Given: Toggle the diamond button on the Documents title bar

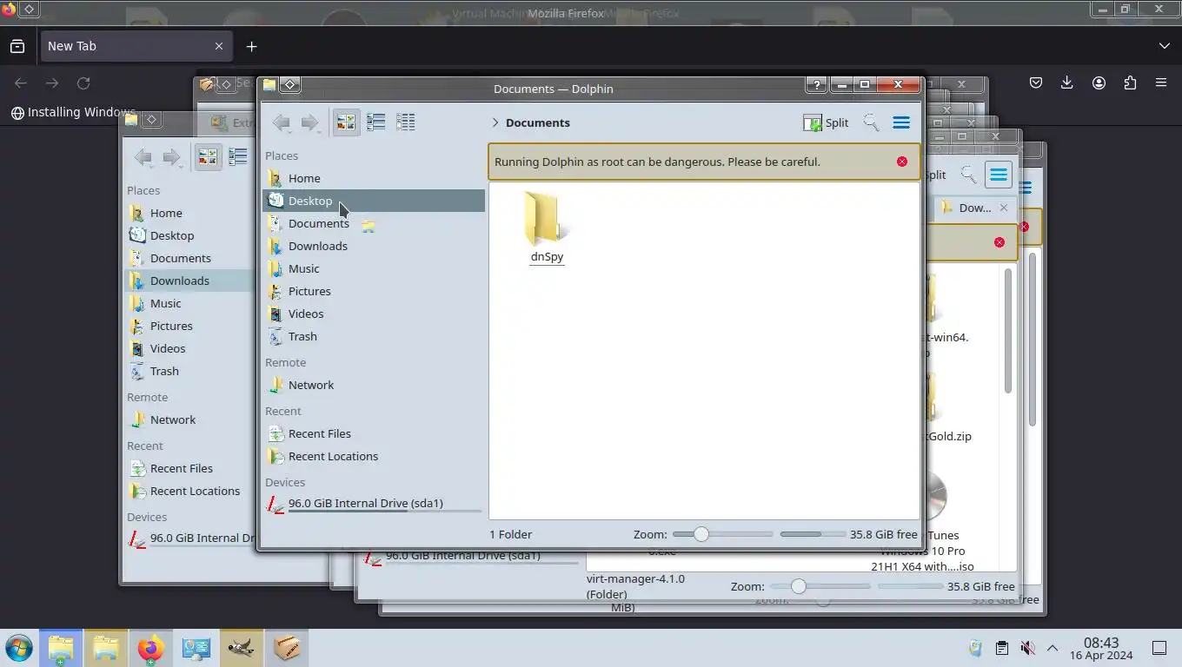Looking at the screenshot, I should click(290, 84).
